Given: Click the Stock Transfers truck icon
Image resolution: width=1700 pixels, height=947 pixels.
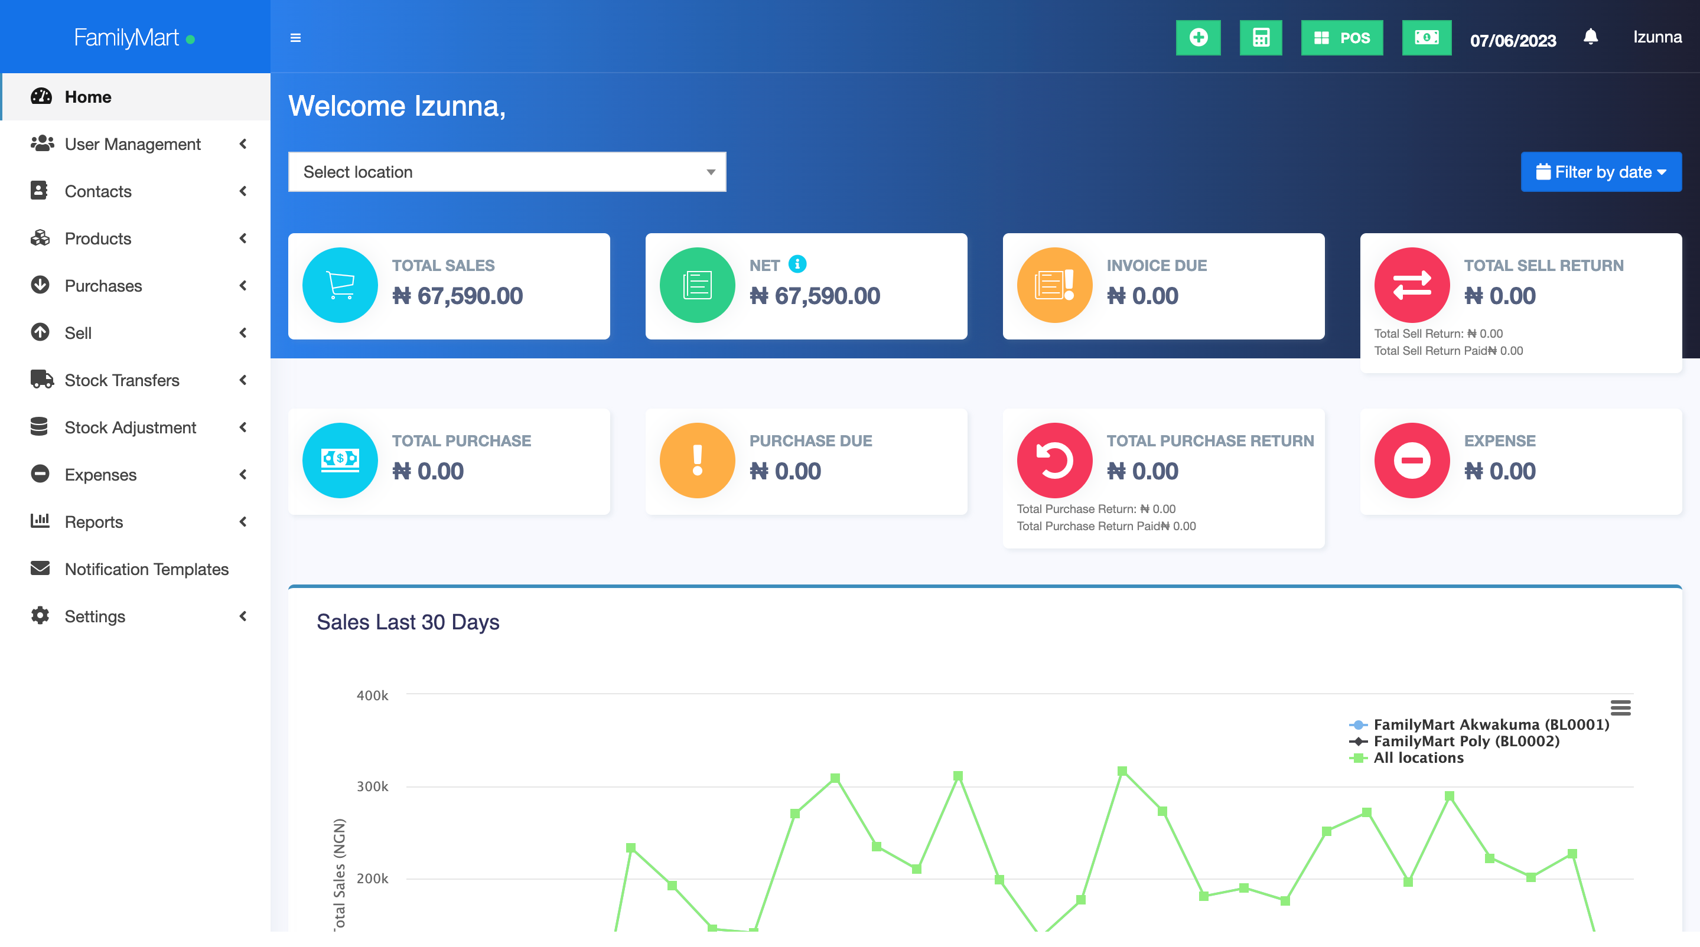Looking at the screenshot, I should coord(43,379).
